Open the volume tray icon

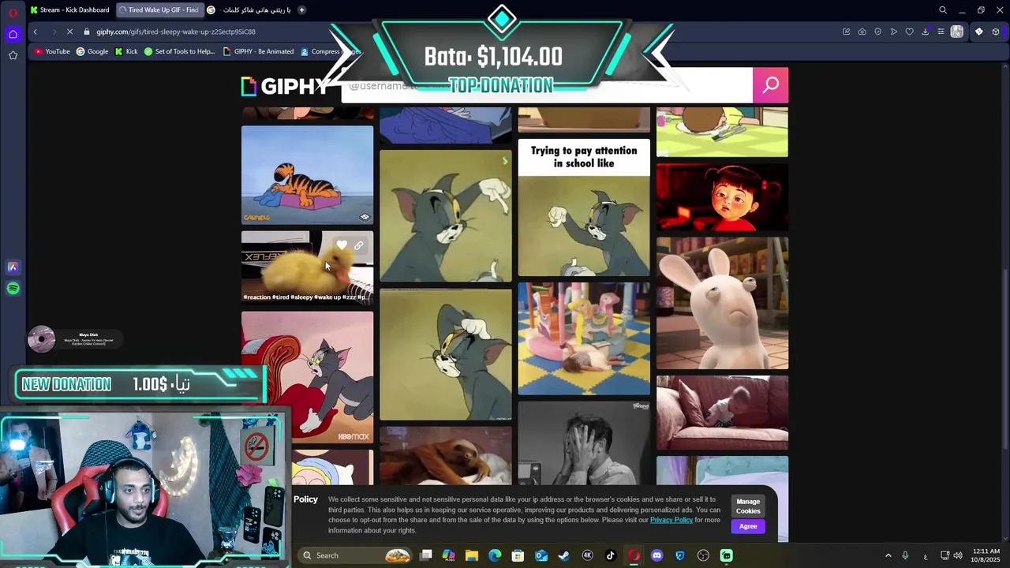(959, 555)
